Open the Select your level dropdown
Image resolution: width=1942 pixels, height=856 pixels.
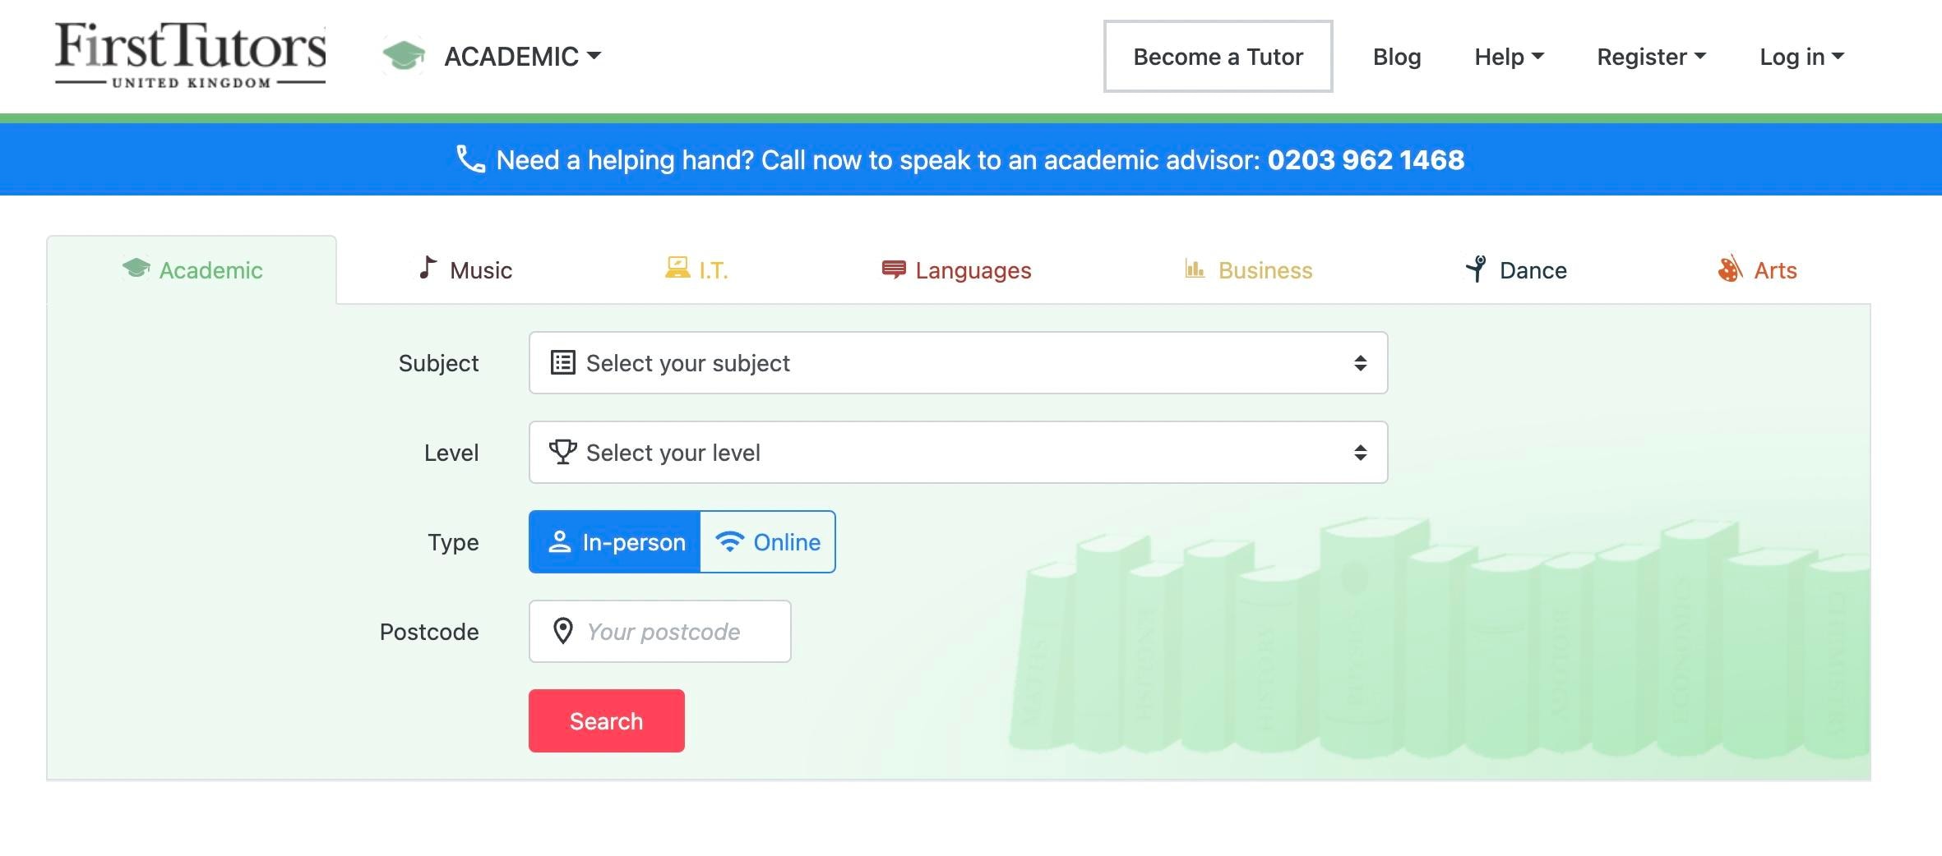tap(958, 453)
